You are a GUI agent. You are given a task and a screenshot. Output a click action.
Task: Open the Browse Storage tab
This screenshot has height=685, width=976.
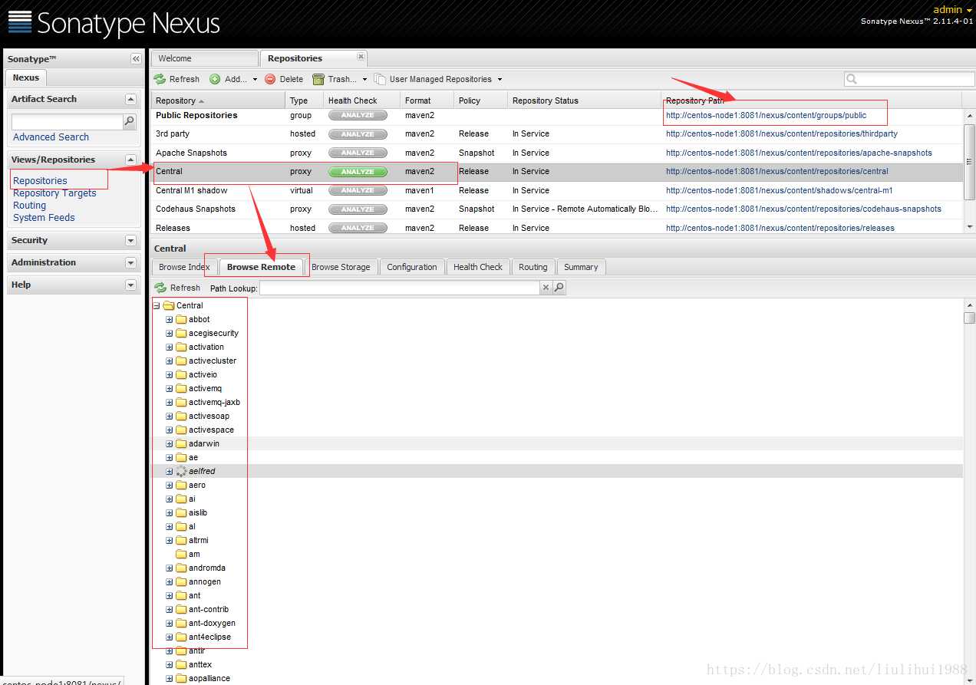341,267
